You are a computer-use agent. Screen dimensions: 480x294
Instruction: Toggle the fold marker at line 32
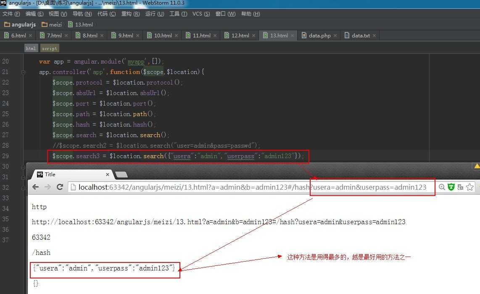[23, 188]
